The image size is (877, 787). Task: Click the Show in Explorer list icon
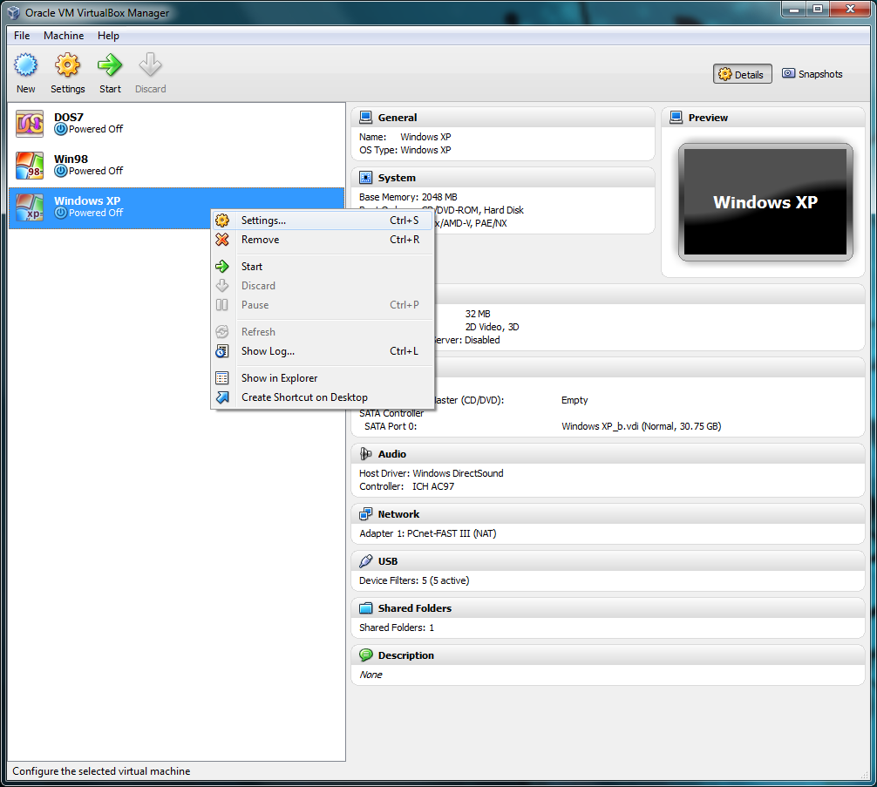click(222, 378)
